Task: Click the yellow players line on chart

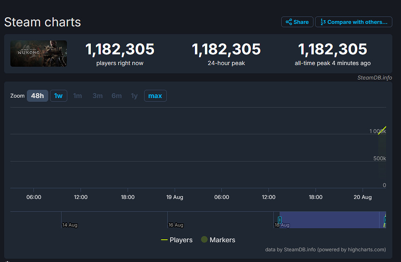Action: (x=382, y=130)
